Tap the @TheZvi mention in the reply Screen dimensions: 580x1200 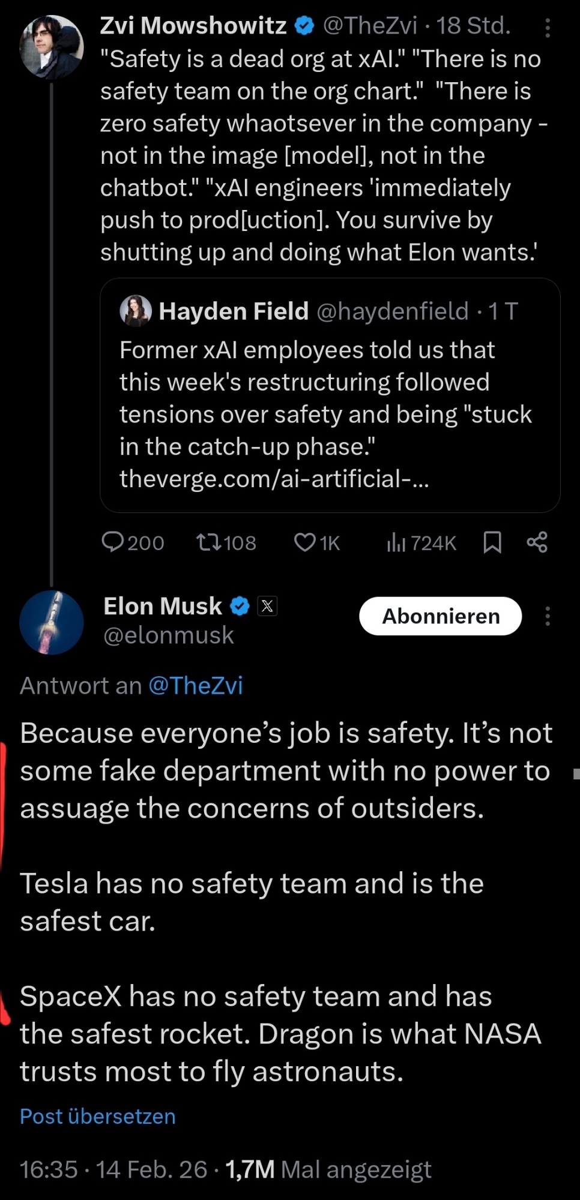[196, 685]
